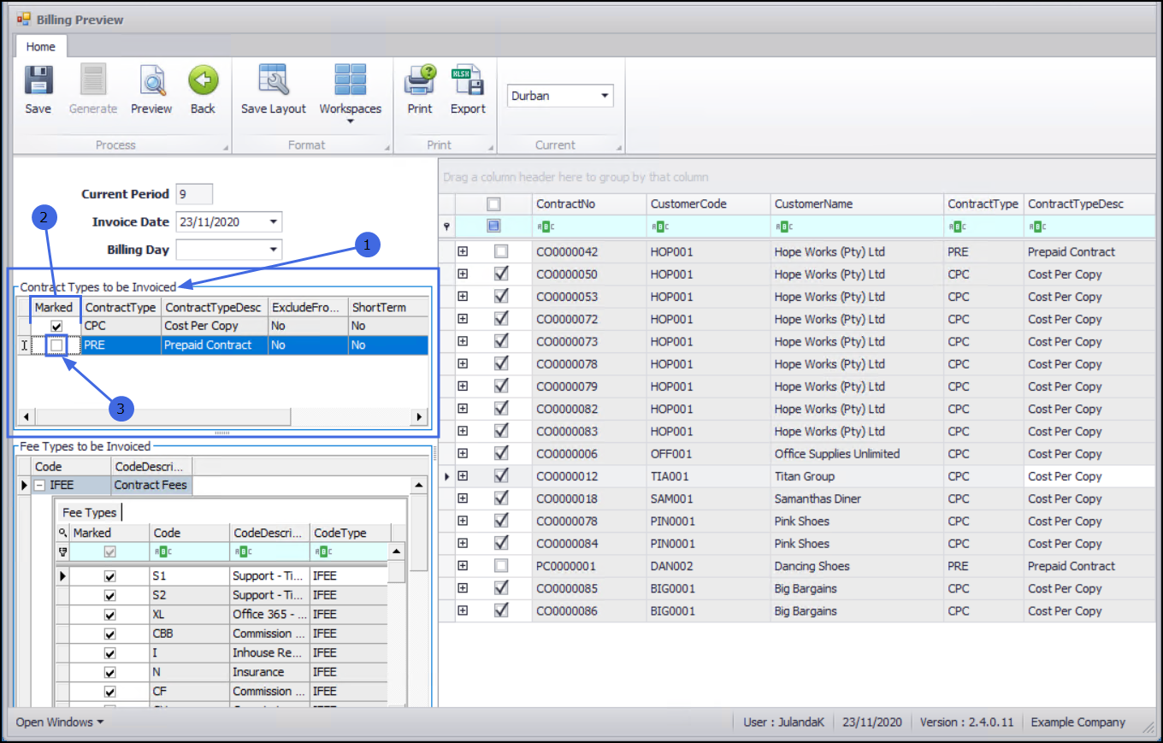Export the grid using Export icon
The image size is (1163, 743).
pyautogui.click(x=468, y=81)
